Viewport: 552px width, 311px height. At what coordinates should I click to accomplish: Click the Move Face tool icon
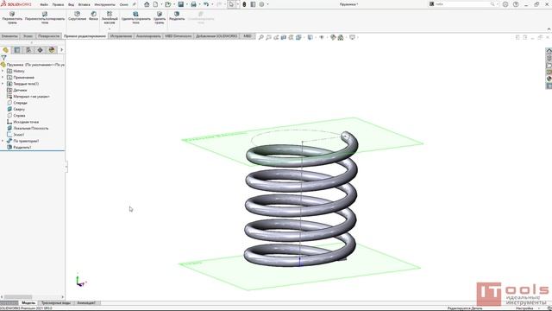tap(12, 14)
